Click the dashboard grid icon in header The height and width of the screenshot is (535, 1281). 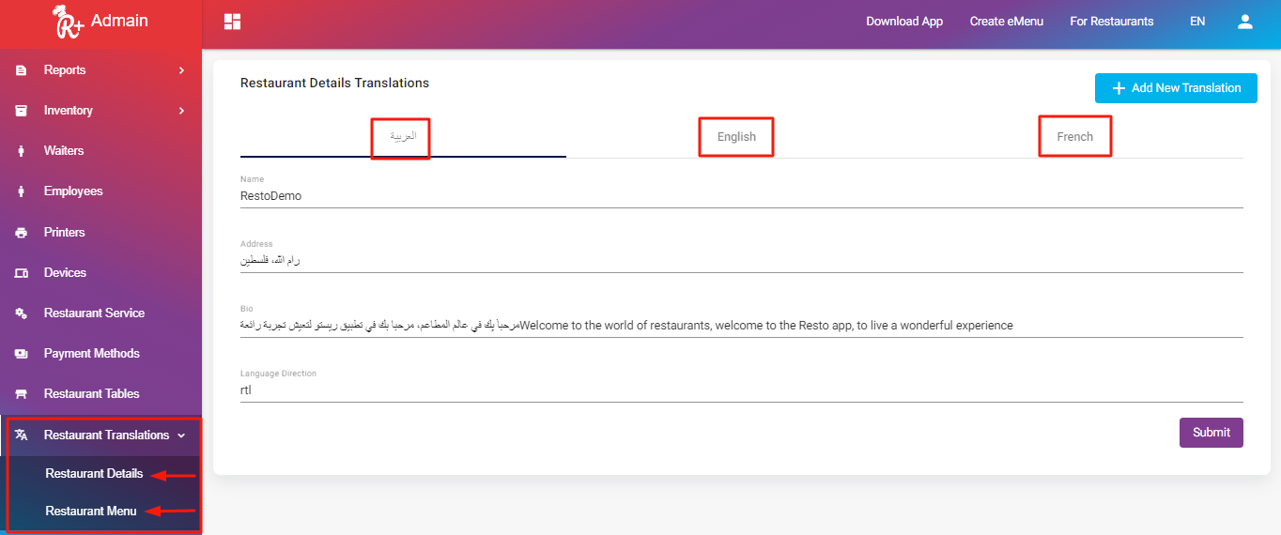[233, 22]
